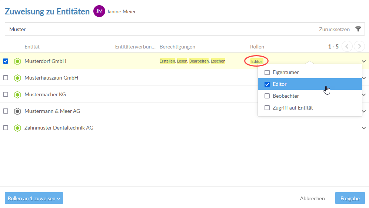The height and width of the screenshot is (208, 369).
Task: Collapse the Musterdorf GmbH roles chevron
Action: coord(364,61)
